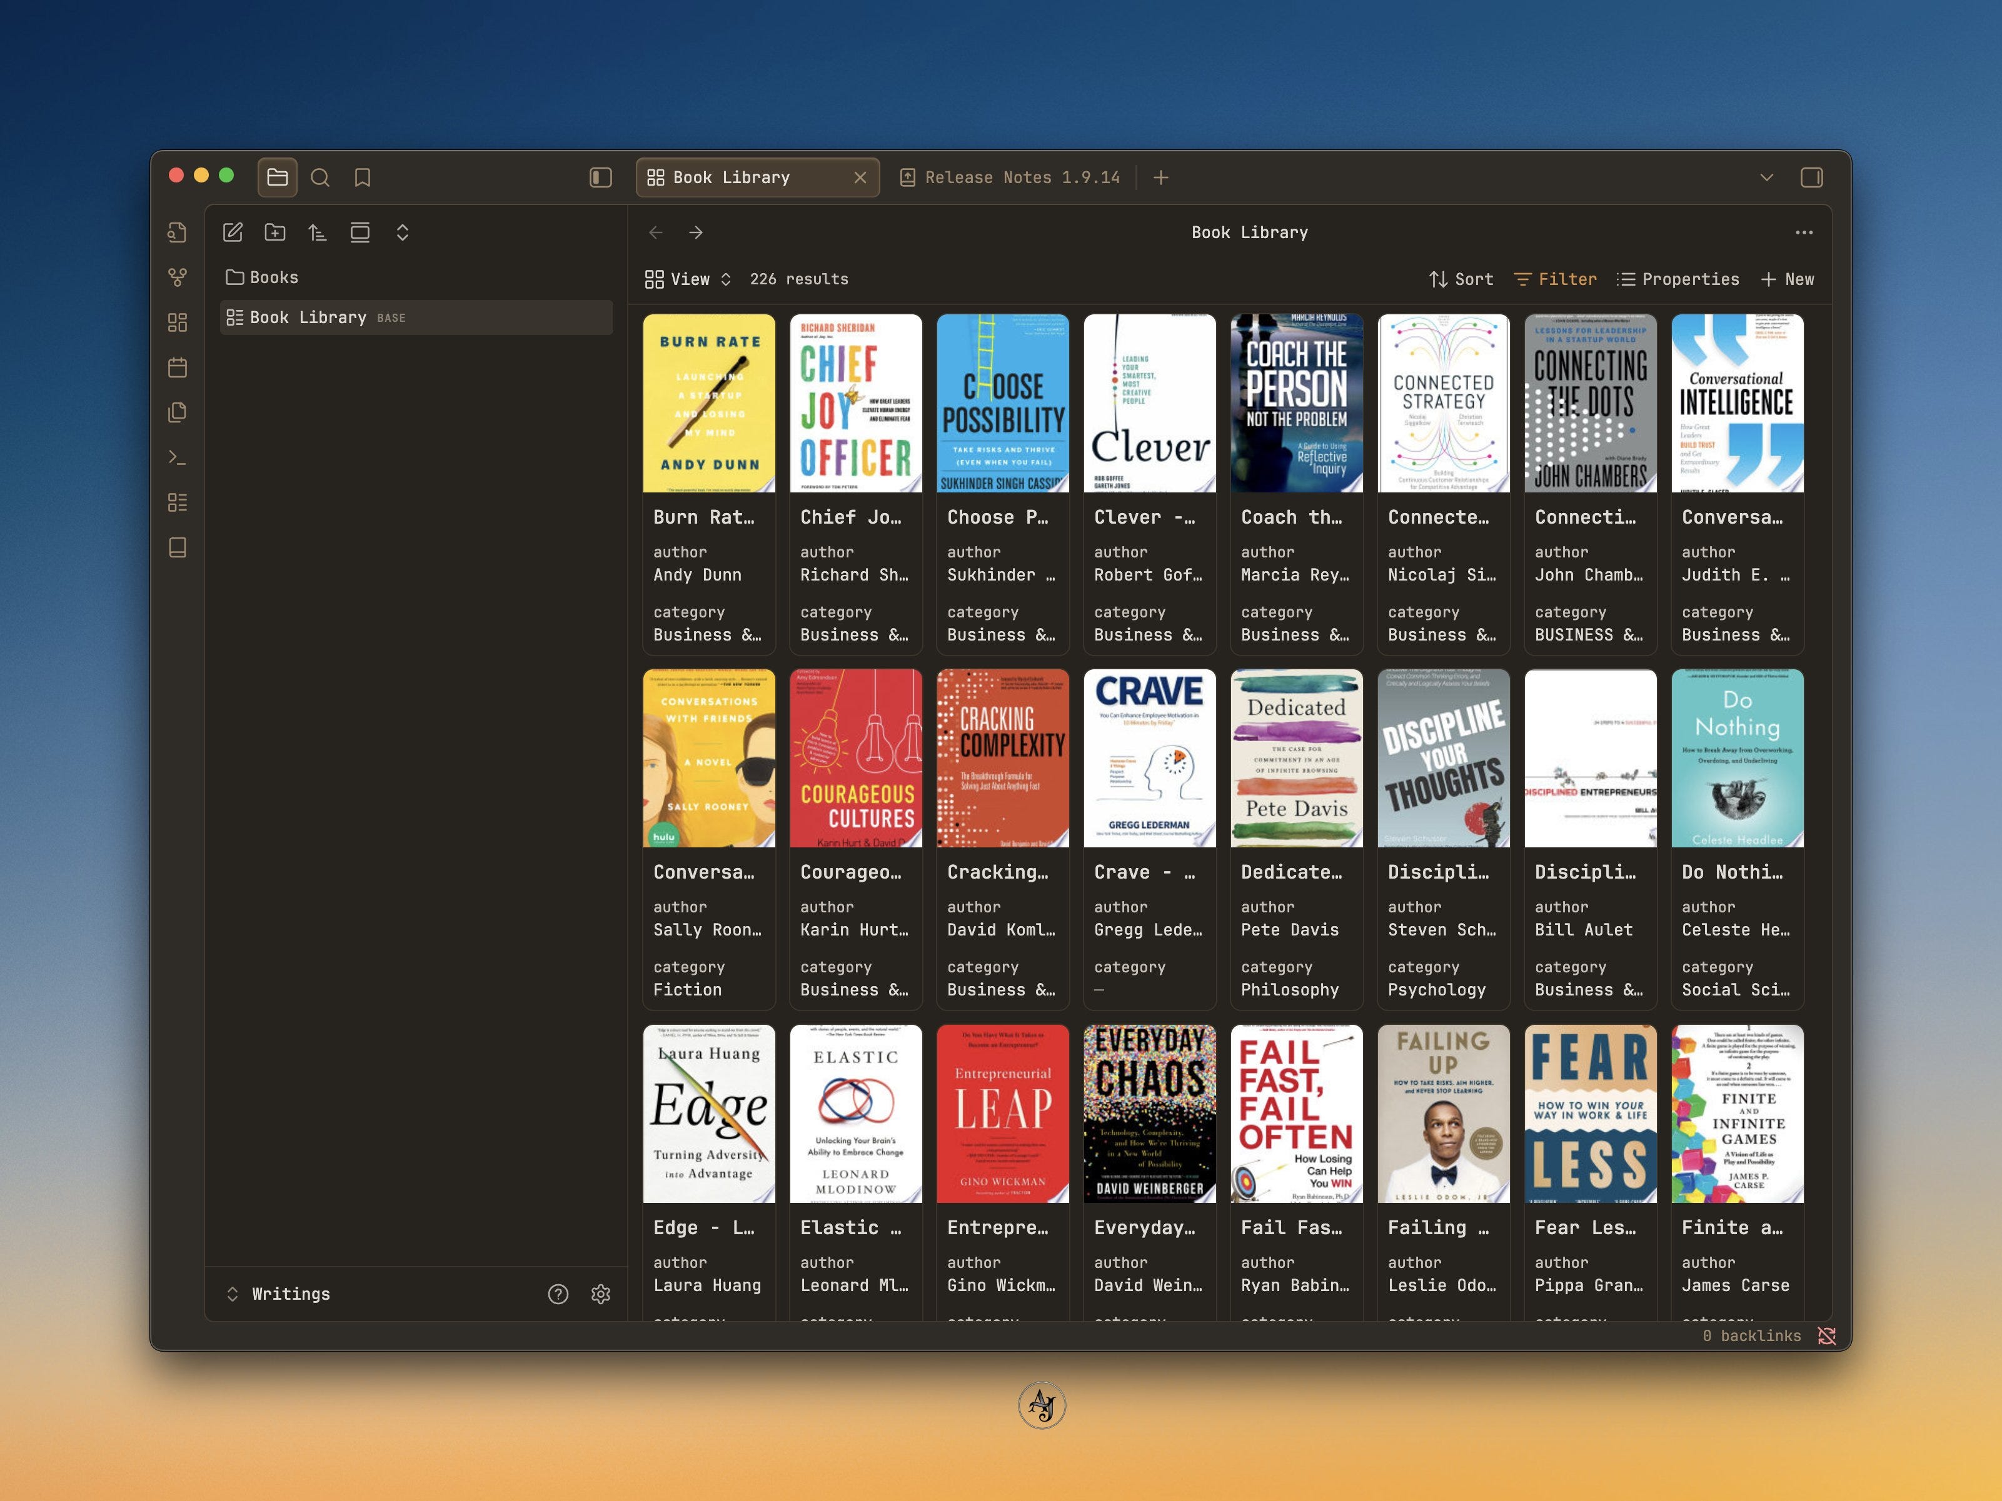The width and height of the screenshot is (2002, 1501).
Task: Open vault settings gear icon
Action: point(601,1294)
